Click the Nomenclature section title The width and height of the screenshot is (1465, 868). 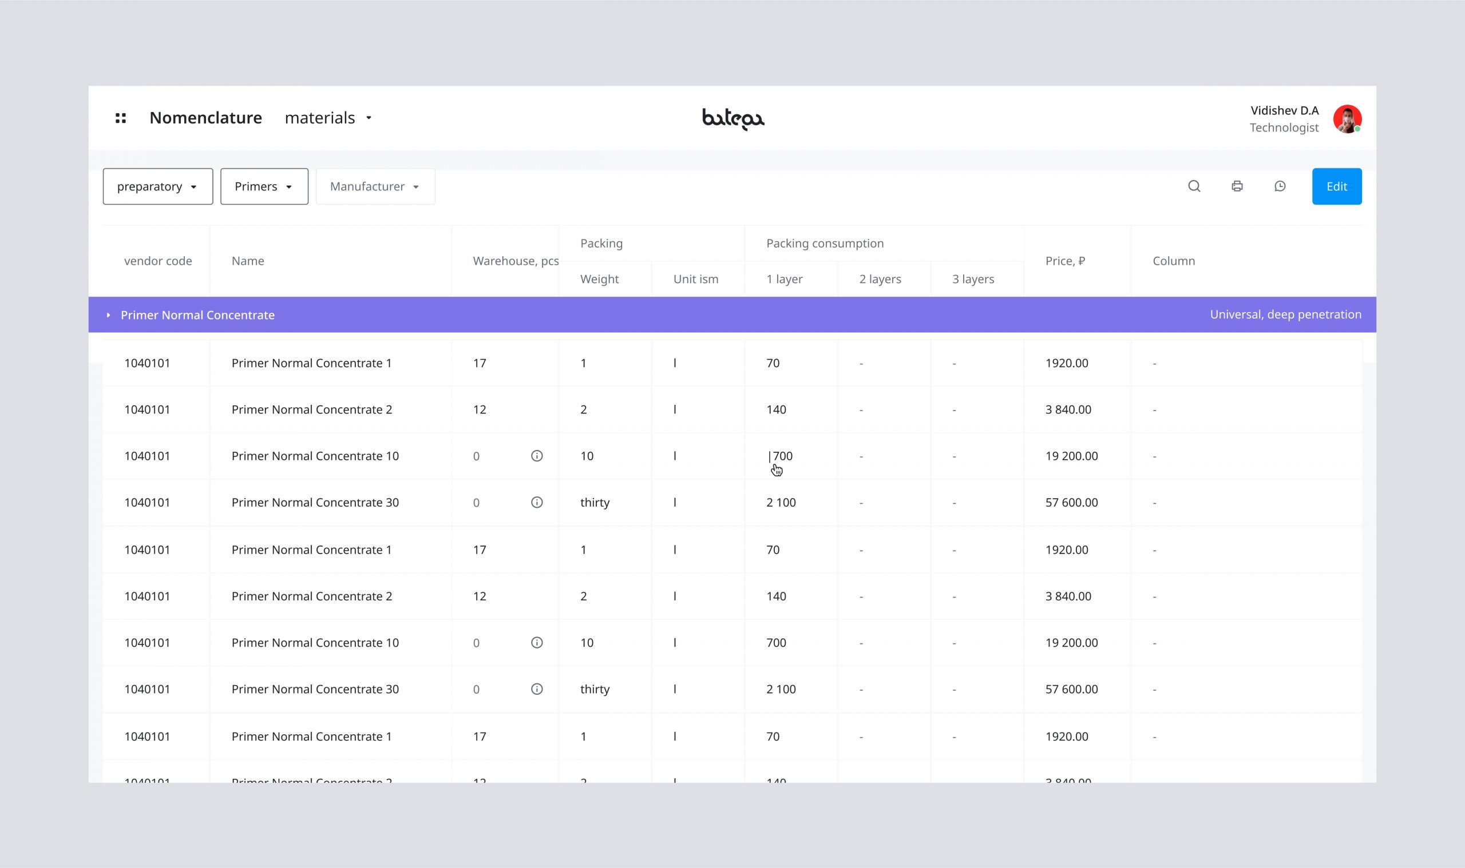205,118
